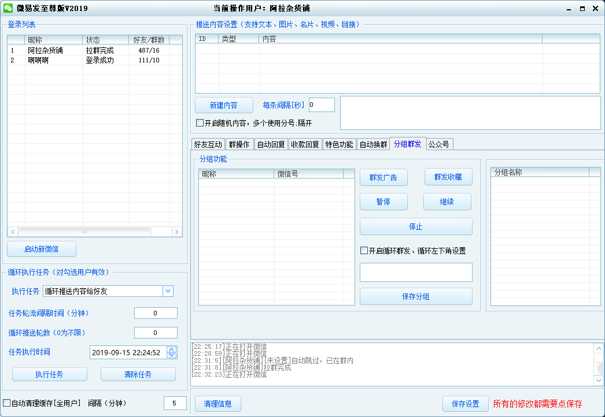Open the 执行任务 dropdown list

pyautogui.click(x=168, y=291)
